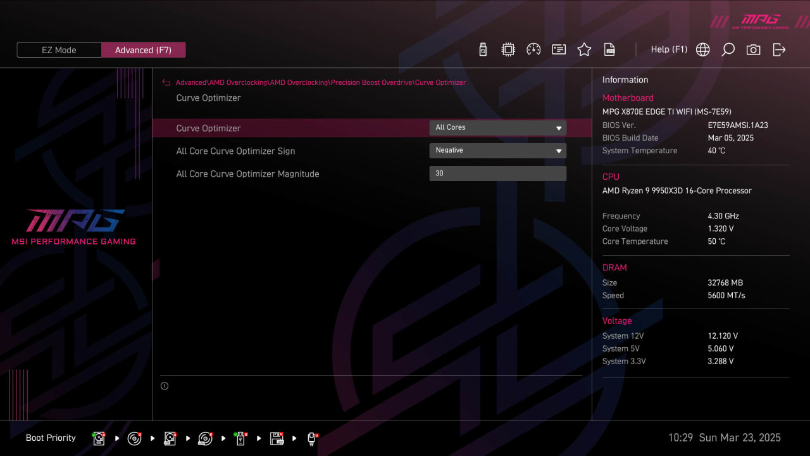
Task: Select the seventh boot device network icon
Action: (312, 438)
